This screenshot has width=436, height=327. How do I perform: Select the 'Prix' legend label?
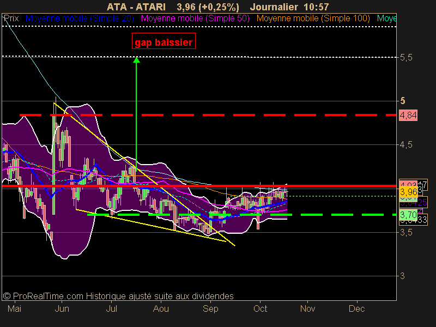pos(11,19)
